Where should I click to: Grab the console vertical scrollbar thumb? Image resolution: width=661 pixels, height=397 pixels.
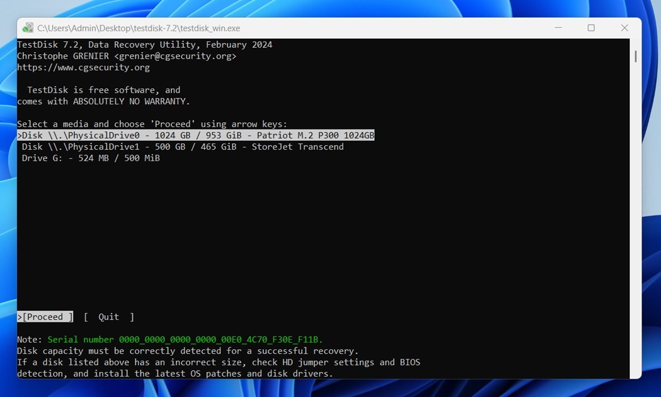(x=635, y=56)
